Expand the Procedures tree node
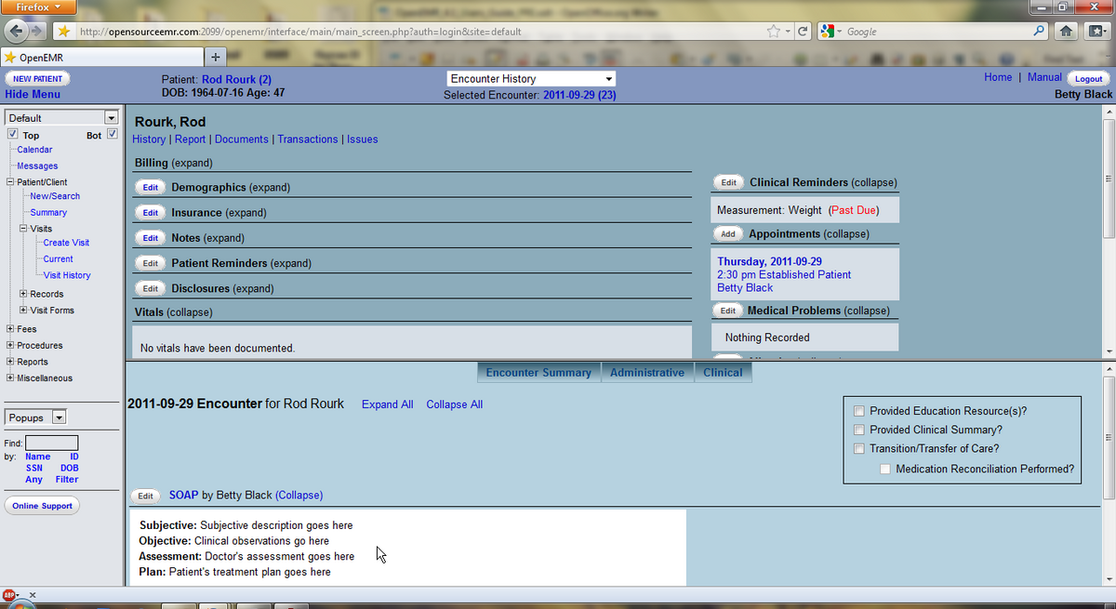Viewport: 1116px width, 609px height. [x=9, y=346]
